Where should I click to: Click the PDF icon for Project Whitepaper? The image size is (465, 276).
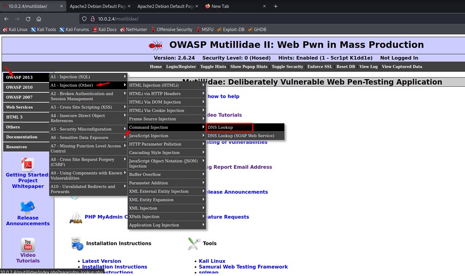28,165
